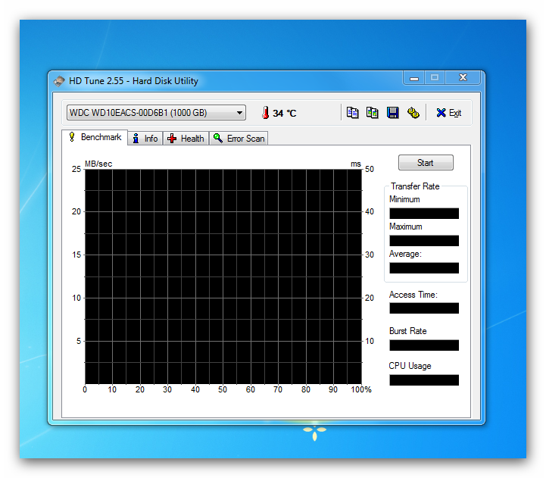This screenshot has height=478, width=546.
Task: Click the Transfer Rate group label
Action: [x=415, y=186]
